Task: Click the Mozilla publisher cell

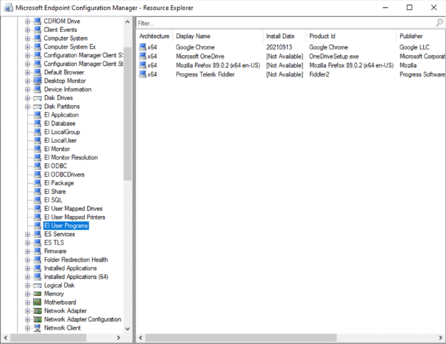Action: [408, 66]
